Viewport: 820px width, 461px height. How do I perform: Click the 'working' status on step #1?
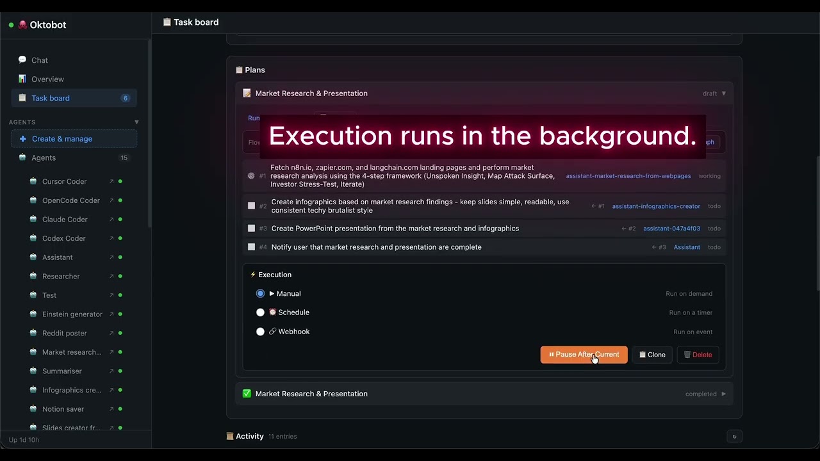point(709,176)
